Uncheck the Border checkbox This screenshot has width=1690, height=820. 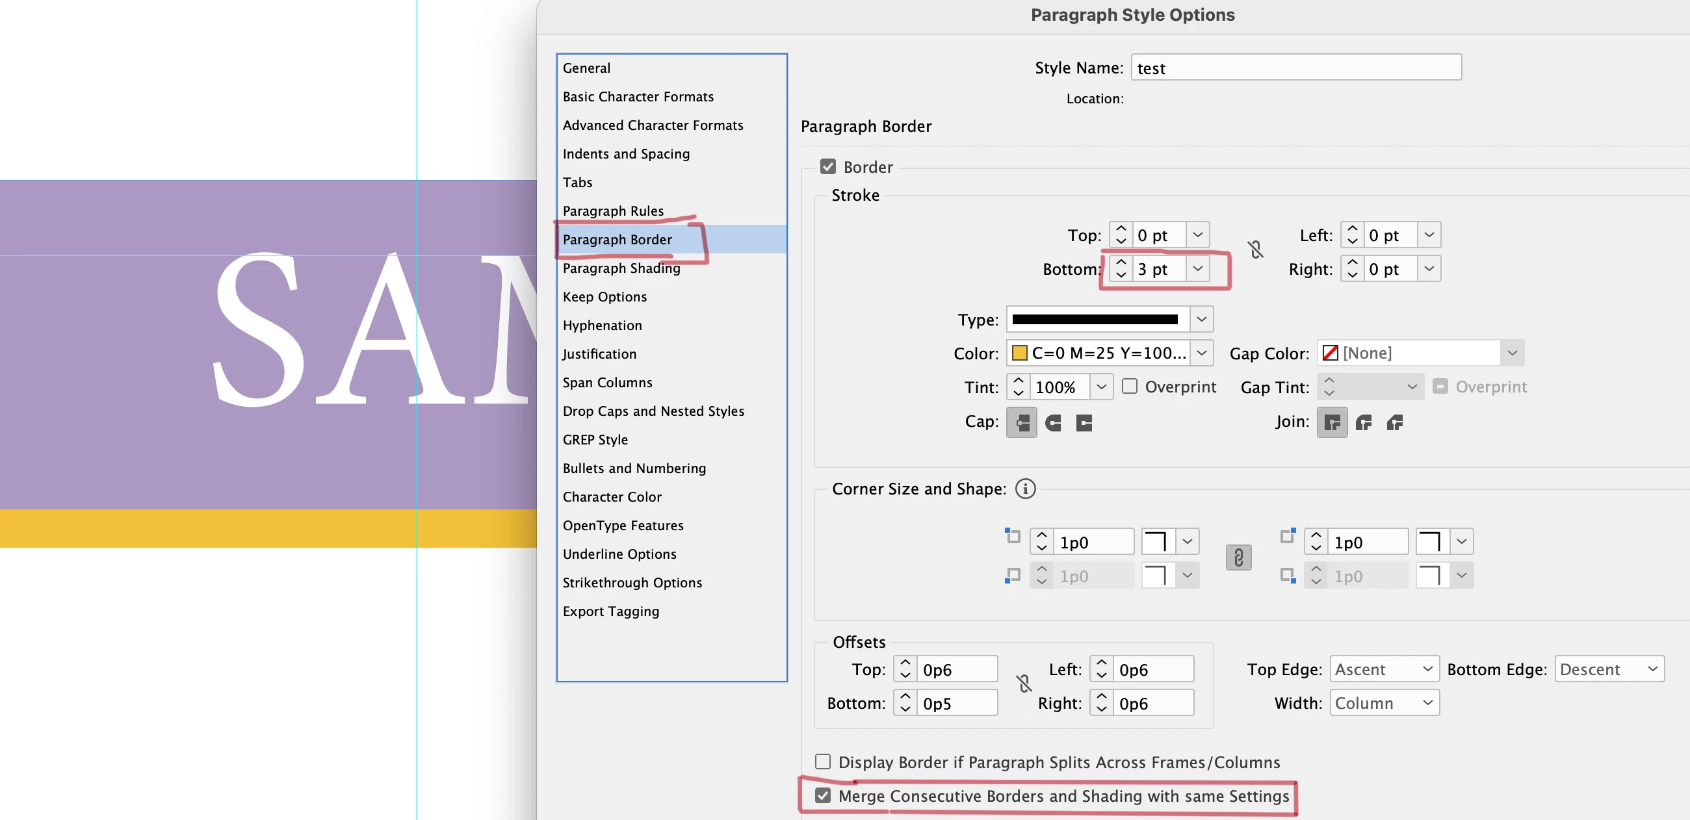pyautogui.click(x=828, y=166)
